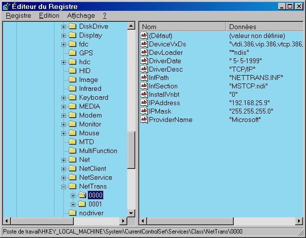306x238 pixels.
Task: Click the ab icon of DeviceVxDs value
Action: [x=144, y=44]
